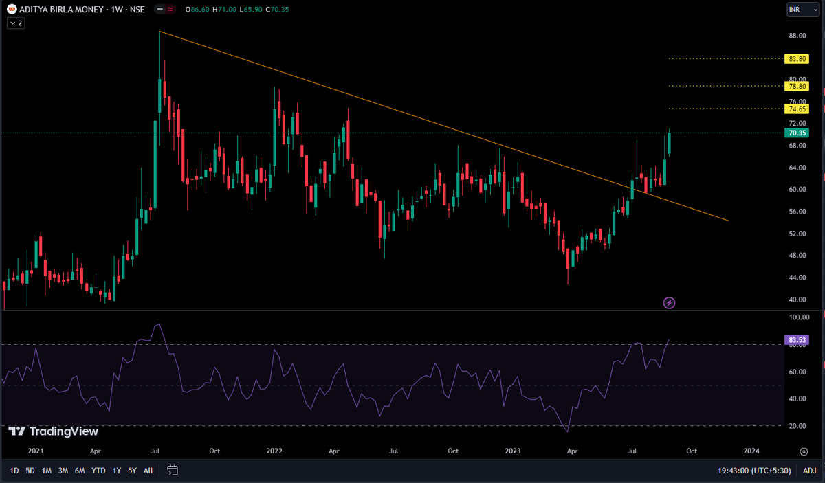Click the 74.65 yellow price label
The width and height of the screenshot is (825, 483).
click(797, 109)
